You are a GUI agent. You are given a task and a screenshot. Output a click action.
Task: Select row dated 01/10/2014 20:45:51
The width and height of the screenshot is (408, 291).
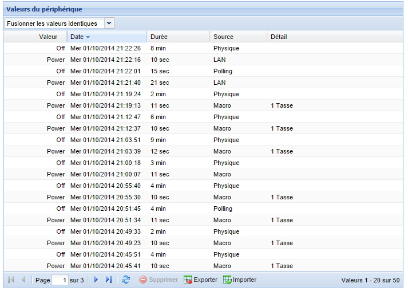coord(203,254)
